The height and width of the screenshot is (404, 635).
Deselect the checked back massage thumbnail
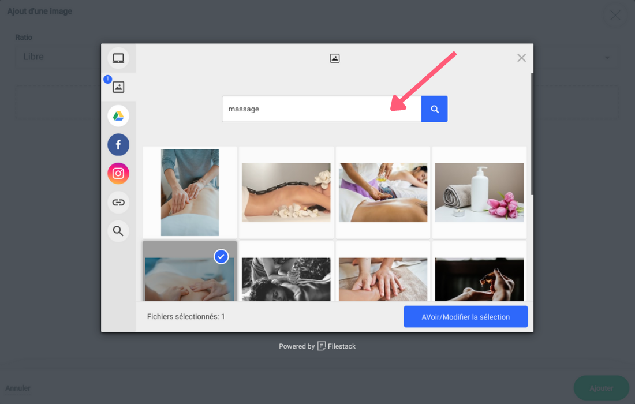[189, 271]
